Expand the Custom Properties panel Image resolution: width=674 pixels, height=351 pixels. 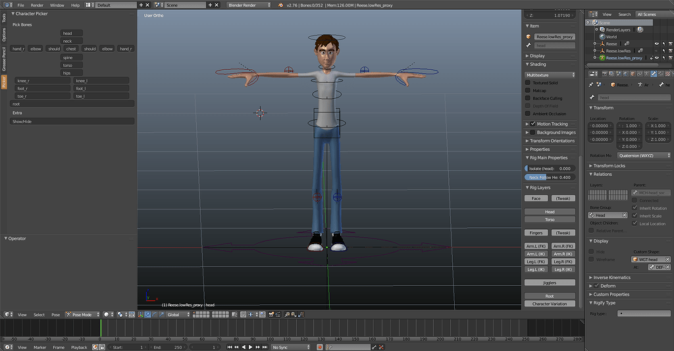click(611, 294)
